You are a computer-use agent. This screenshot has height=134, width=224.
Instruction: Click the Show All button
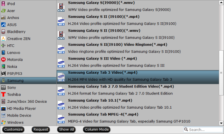(x=66, y=130)
